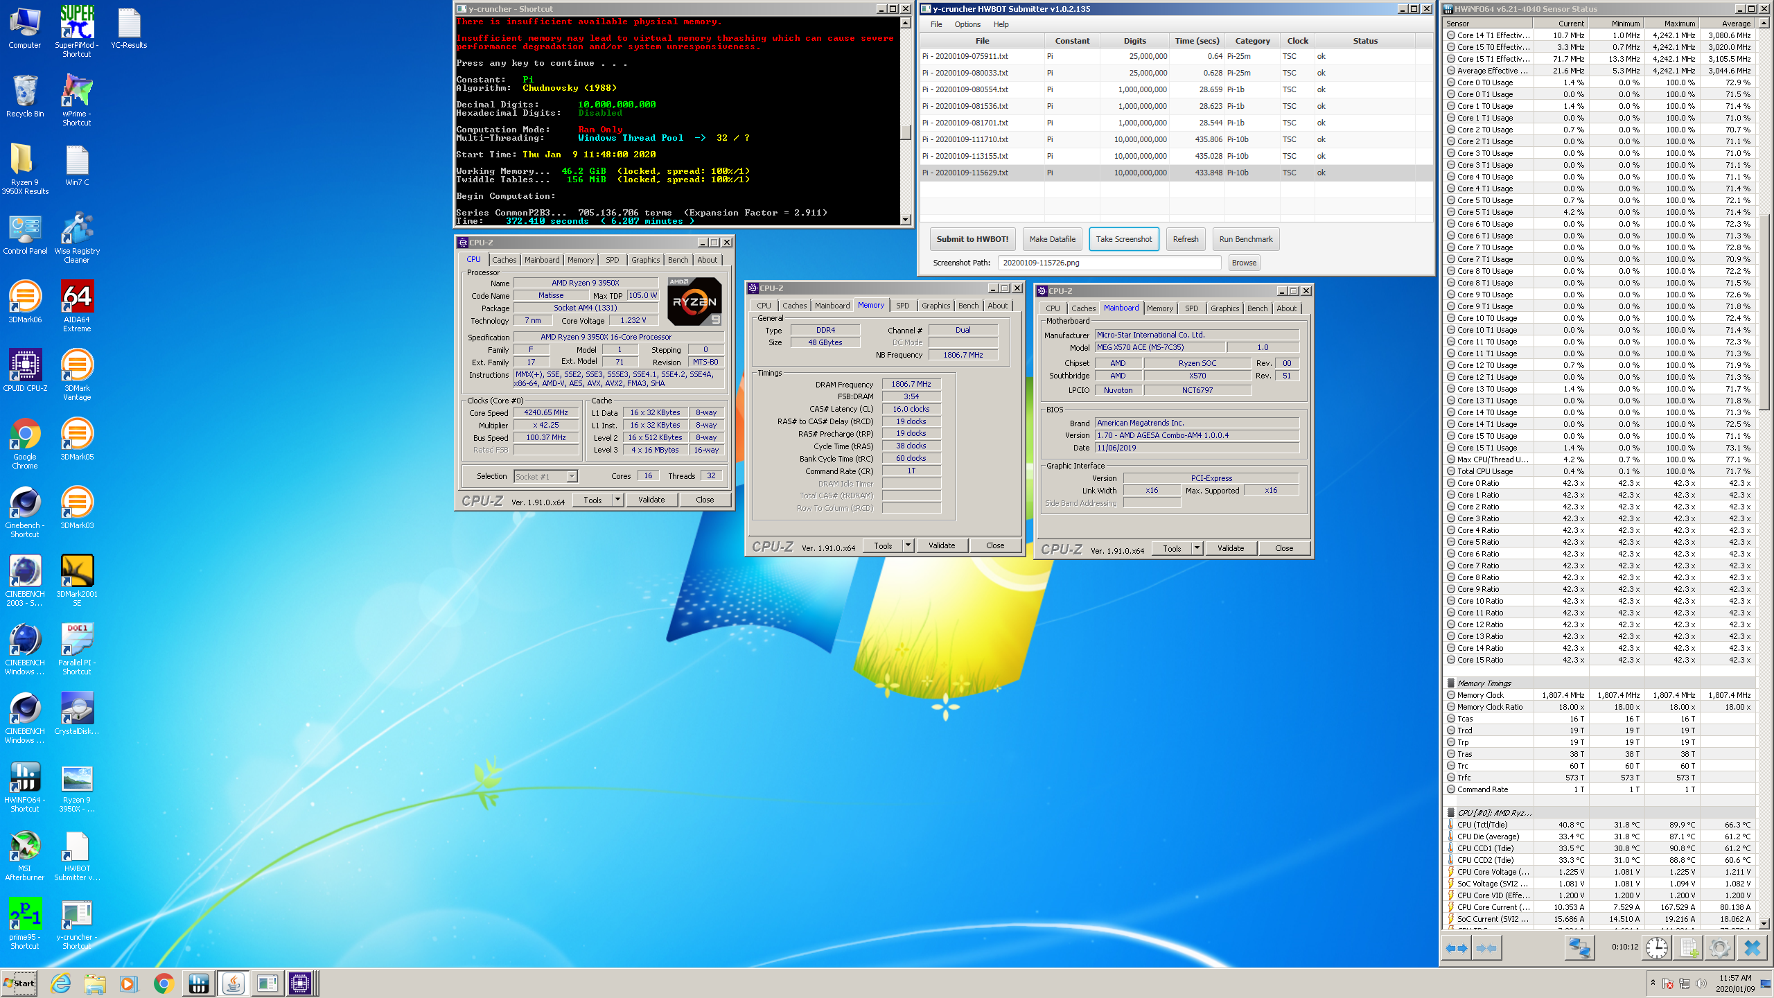Open Parallel PI shortcut icon
Viewport: 1774px width, 998px height.
click(77, 649)
